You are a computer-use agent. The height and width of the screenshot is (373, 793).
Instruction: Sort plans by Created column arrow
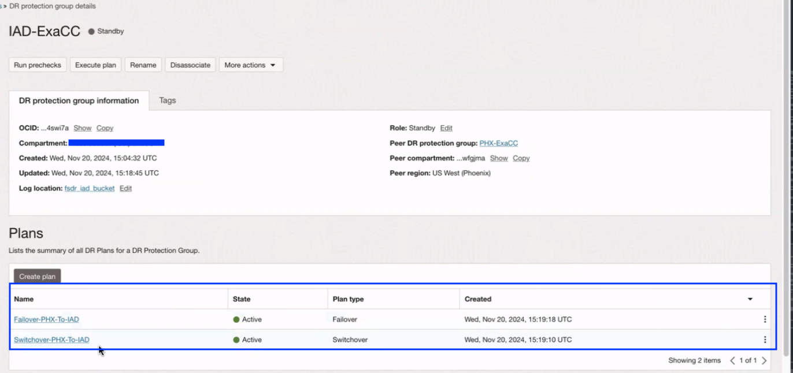pyautogui.click(x=750, y=299)
